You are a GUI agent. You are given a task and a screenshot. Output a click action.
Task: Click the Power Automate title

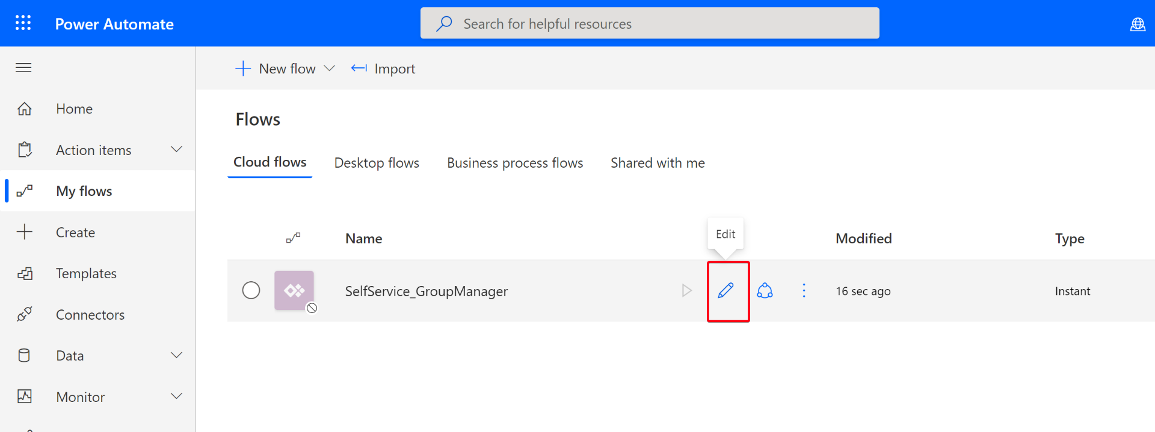[114, 24]
